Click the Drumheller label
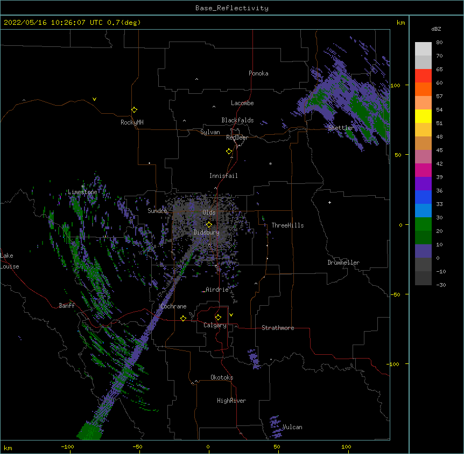 click(x=343, y=263)
